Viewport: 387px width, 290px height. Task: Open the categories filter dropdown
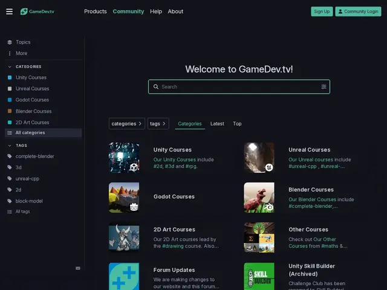(127, 123)
